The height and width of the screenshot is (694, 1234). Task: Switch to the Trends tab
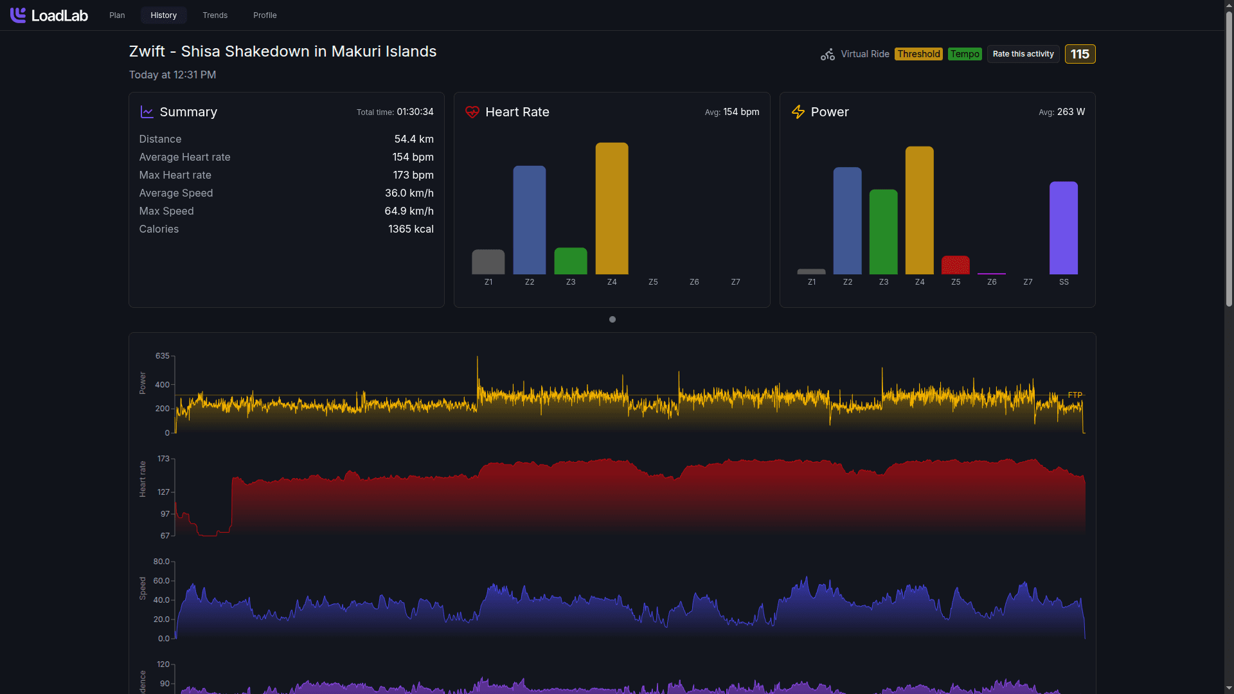[215, 15]
